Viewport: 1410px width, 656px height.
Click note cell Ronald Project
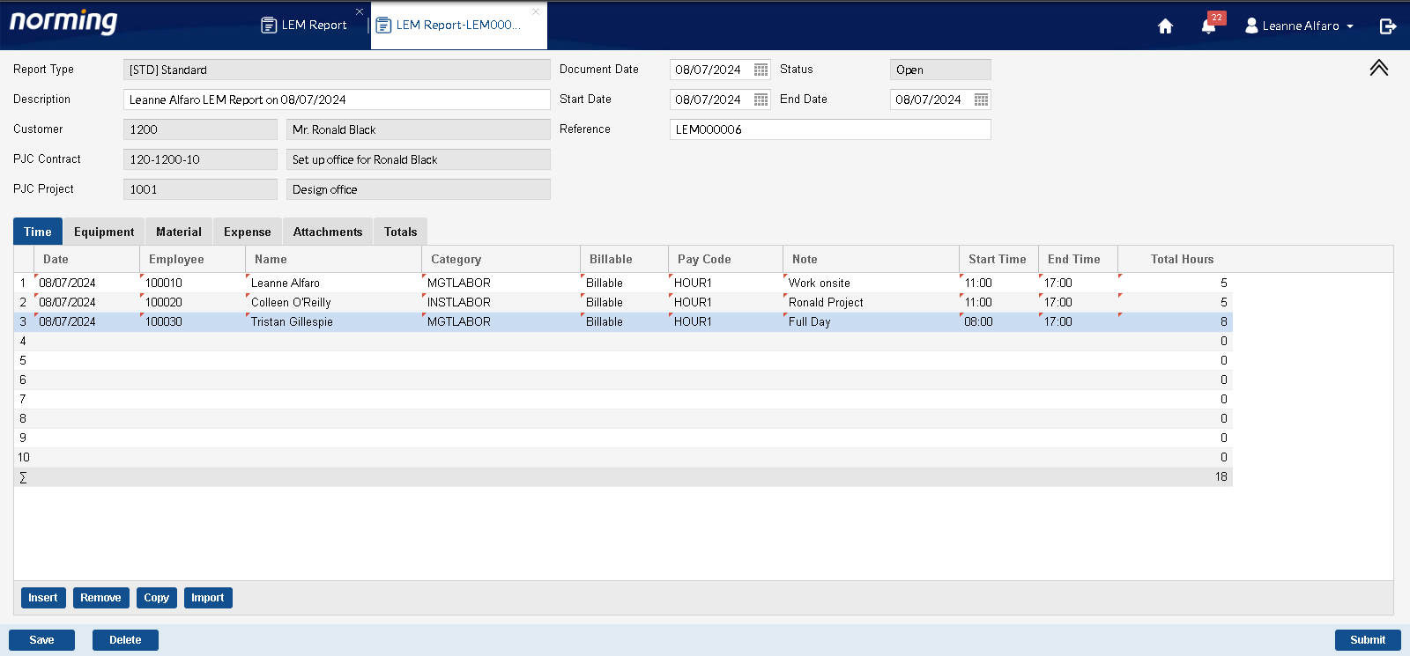(x=871, y=302)
